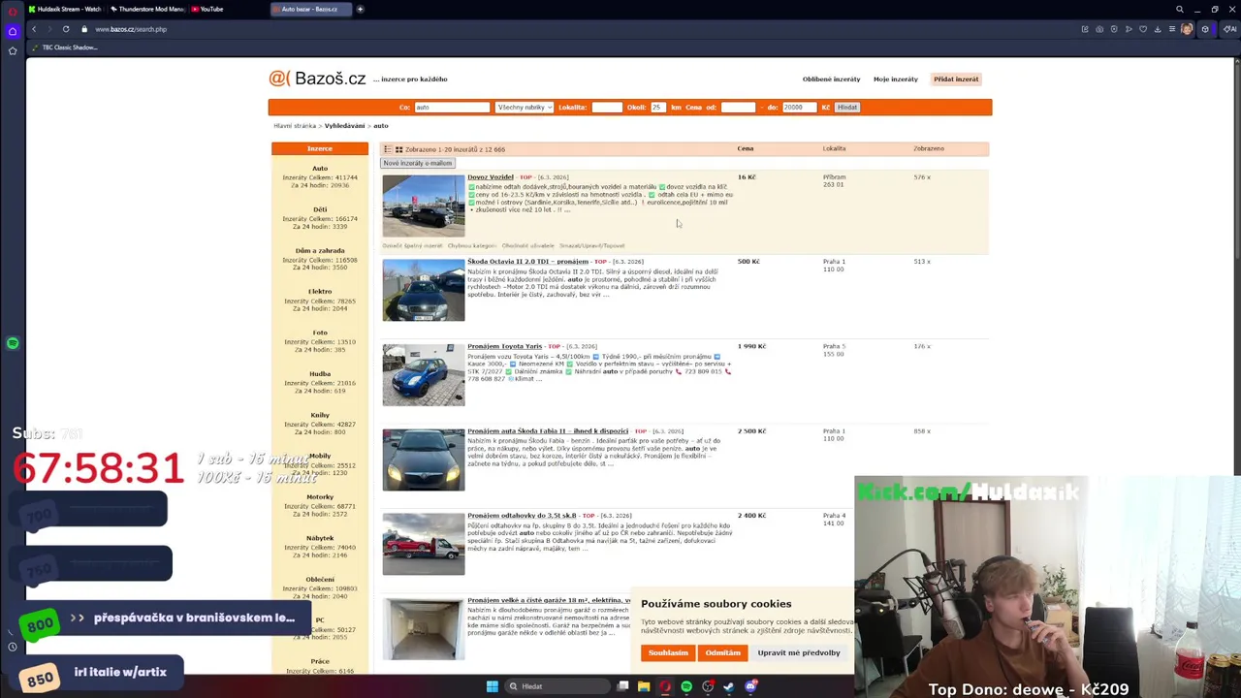
Task: Click the Co search text field
Action: (x=452, y=108)
